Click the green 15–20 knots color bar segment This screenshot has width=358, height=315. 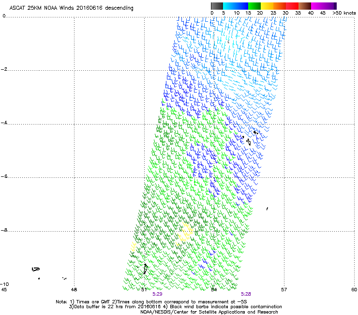(x=254, y=6)
